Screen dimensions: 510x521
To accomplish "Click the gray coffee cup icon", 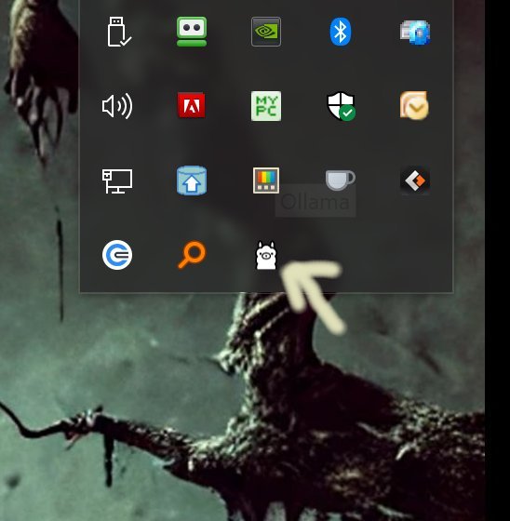I will pos(340,180).
